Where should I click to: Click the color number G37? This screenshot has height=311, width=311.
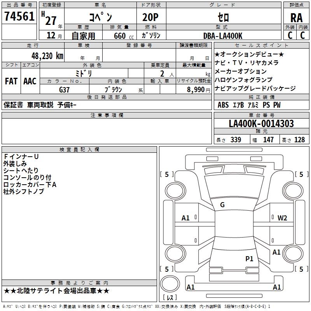65,89
